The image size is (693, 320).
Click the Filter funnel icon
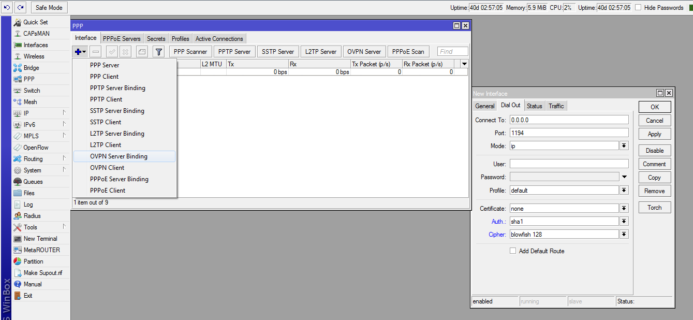pos(159,51)
